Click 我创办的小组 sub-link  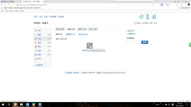(x=83, y=34)
